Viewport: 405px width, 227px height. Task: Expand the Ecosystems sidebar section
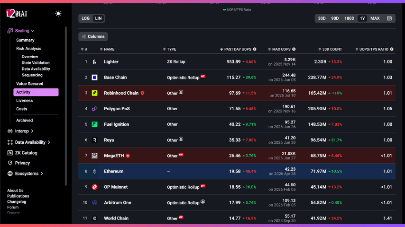(25, 174)
